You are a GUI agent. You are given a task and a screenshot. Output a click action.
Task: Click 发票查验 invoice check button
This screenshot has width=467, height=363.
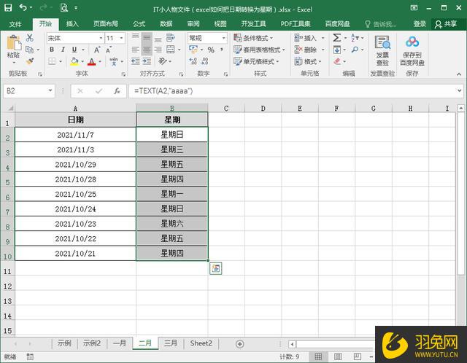pyautogui.click(x=382, y=50)
